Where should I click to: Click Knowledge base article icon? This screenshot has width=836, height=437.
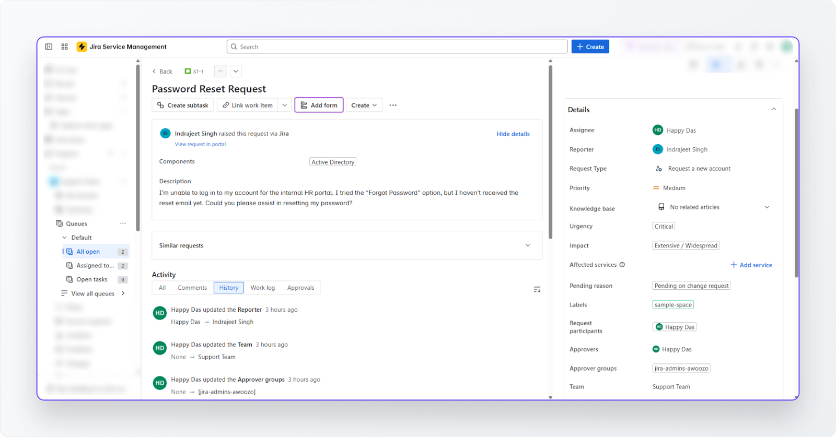pos(661,207)
